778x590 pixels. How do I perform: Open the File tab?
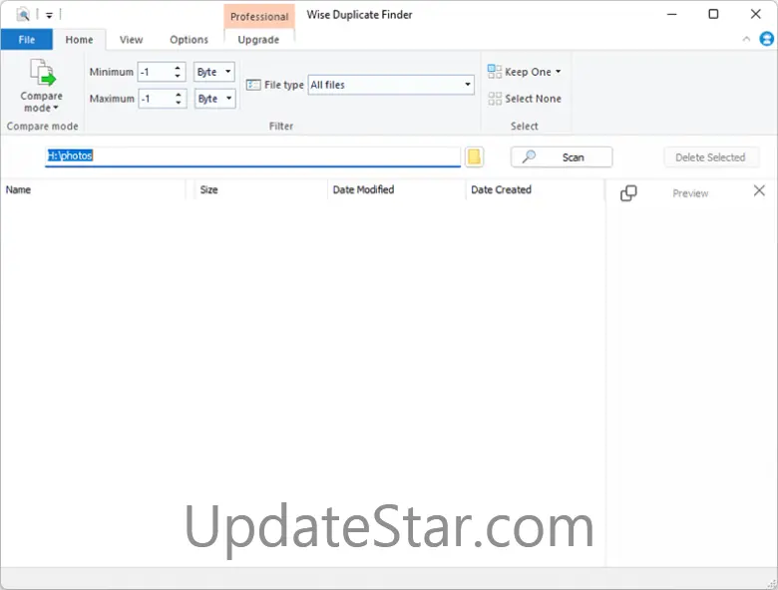(x=26, y=40)
